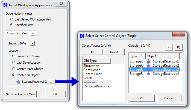
Task: Click the Object column header
Action: (163, 56)
